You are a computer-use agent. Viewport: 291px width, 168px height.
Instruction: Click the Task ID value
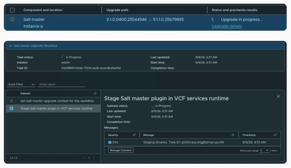pyautogui.click(x=91, y=68)
